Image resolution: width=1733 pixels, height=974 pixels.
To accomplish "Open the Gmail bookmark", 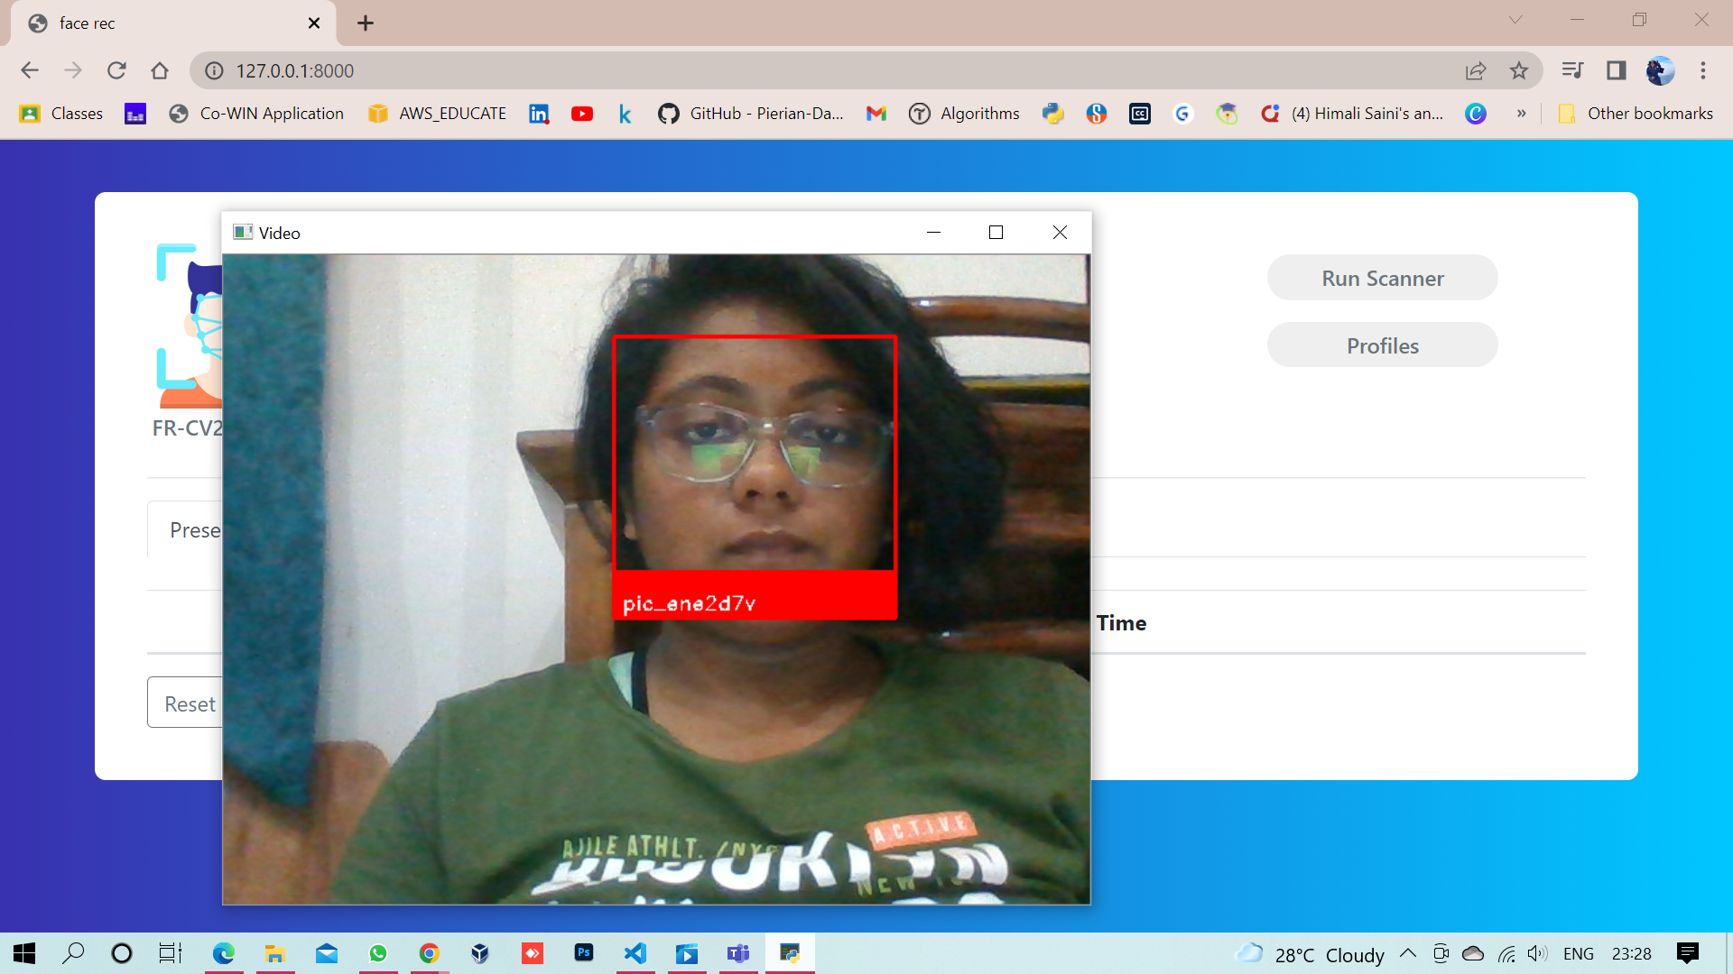I will coord(875,114).
